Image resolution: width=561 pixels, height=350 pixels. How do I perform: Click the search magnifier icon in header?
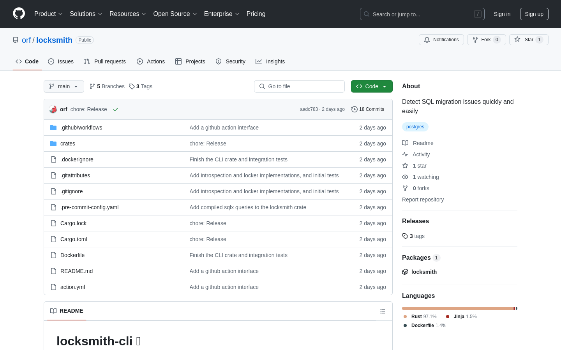point(367,14)
